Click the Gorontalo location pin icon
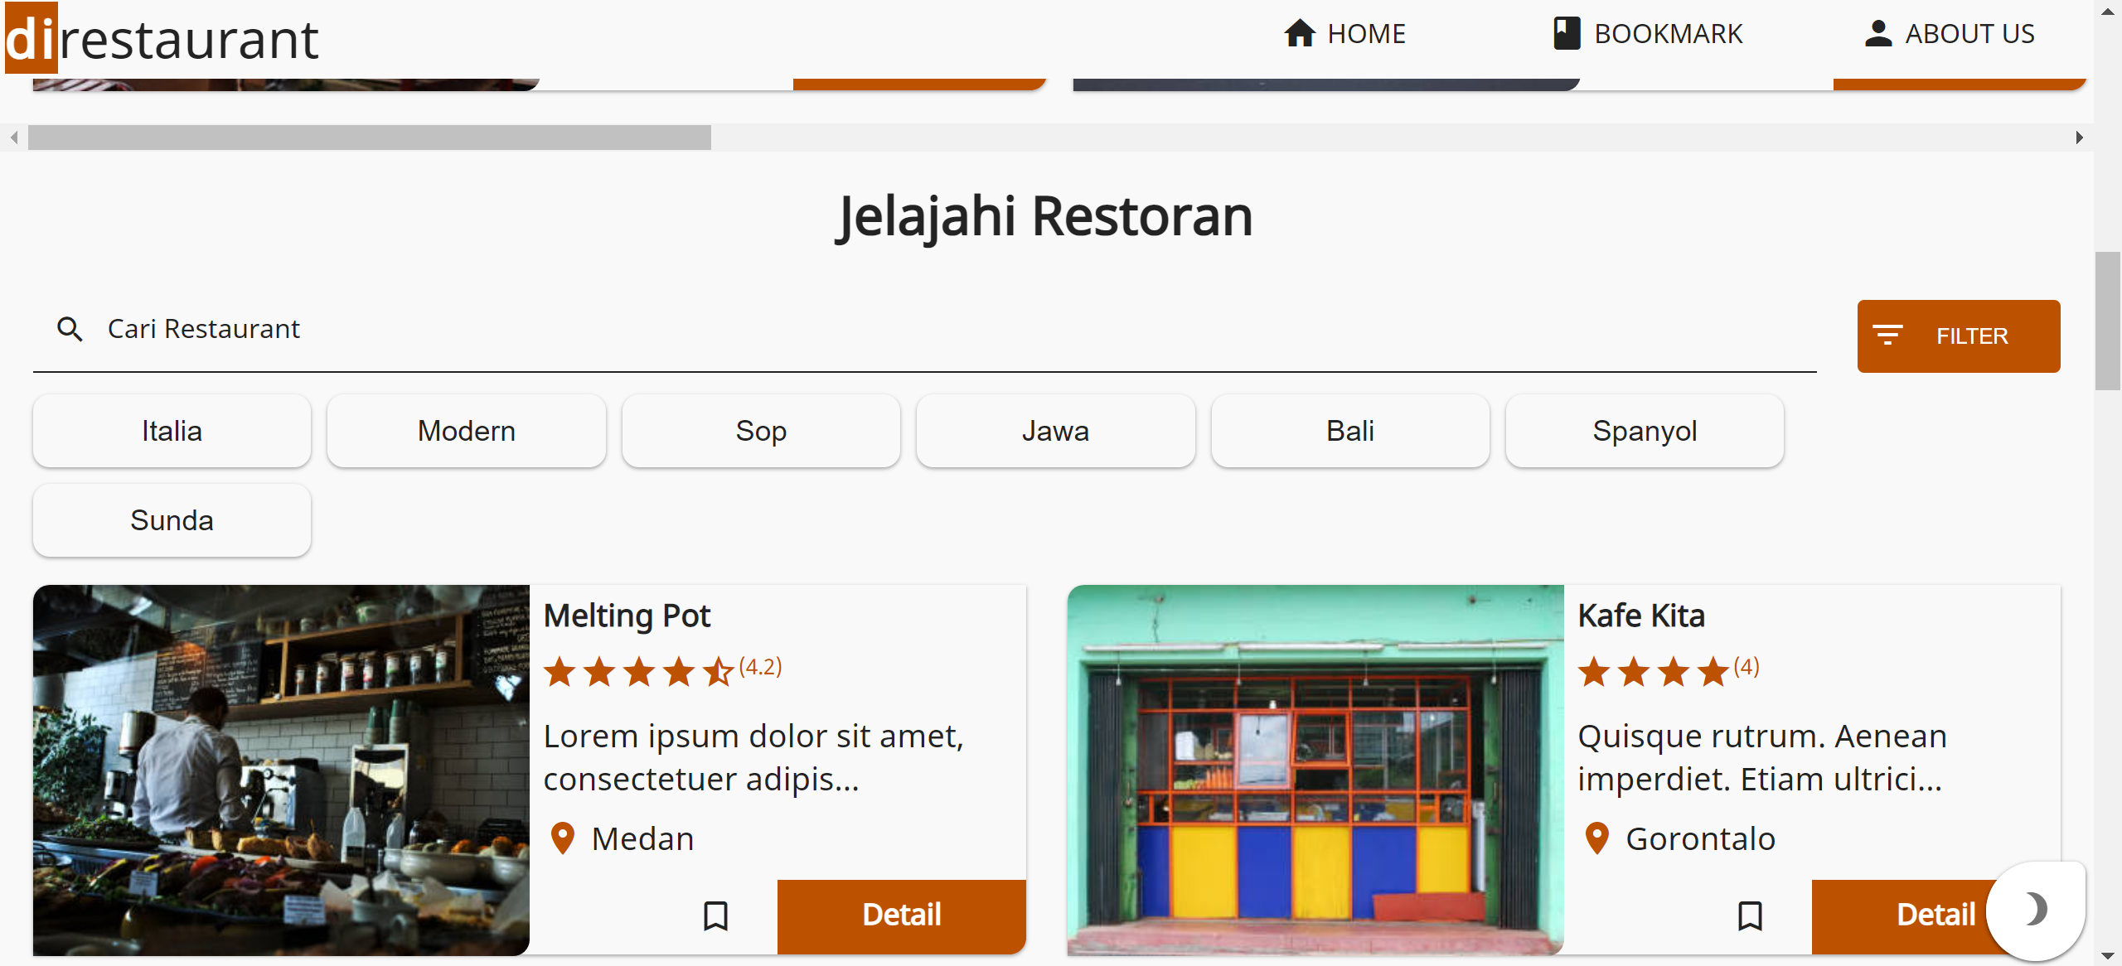This screenshot has height=966, width=2122. click(x=1596, y=838)
